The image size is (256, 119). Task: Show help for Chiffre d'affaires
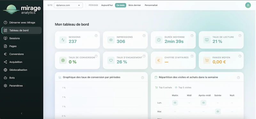pos(192,56)
